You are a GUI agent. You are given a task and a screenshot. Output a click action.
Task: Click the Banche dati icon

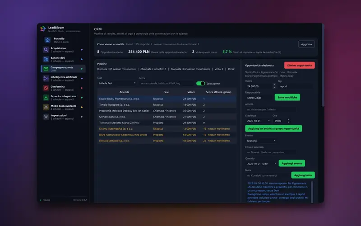46,59
